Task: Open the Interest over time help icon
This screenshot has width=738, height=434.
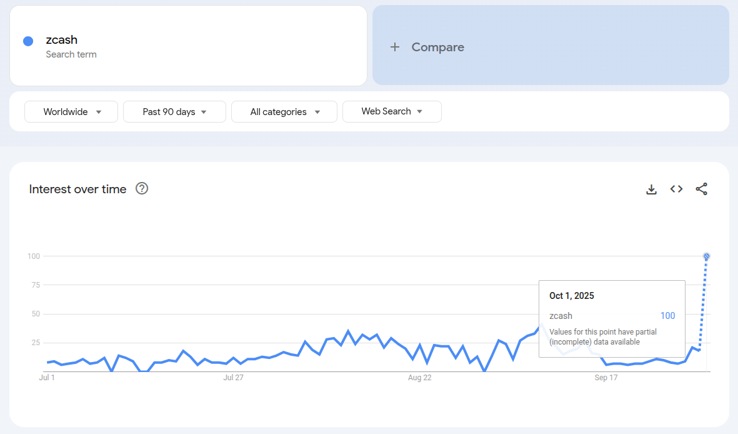Action: pyautogui.click(x=142, y=189)
